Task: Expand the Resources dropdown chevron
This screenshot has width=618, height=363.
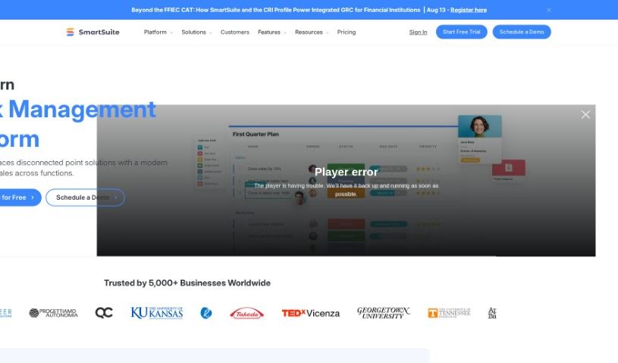Action: (x=327, y=33)
